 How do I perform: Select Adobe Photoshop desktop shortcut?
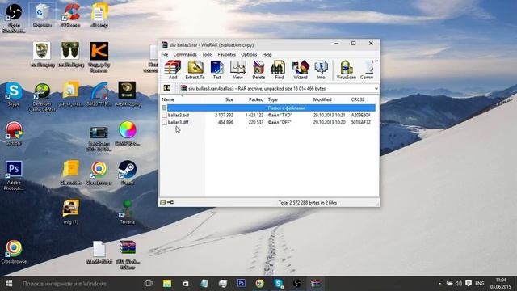coord(14,175)
